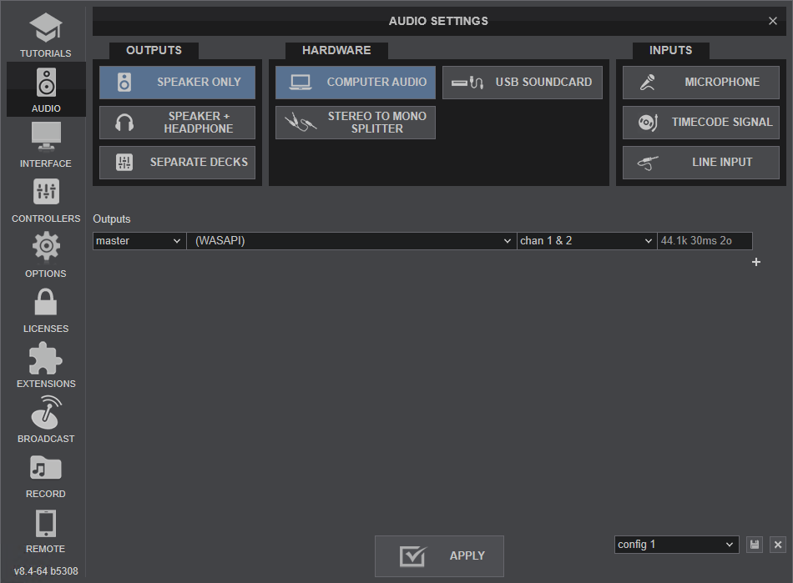Open the Interface monitor icon

(46, 137)
